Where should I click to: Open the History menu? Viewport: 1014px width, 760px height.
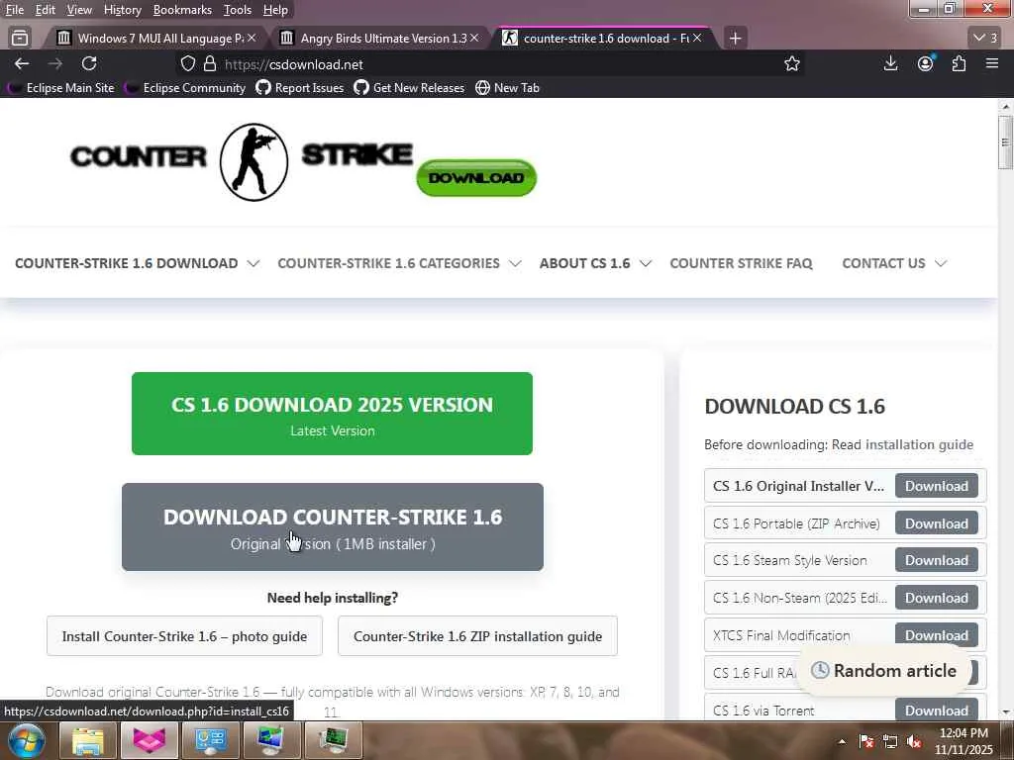(x=122, y=10)
